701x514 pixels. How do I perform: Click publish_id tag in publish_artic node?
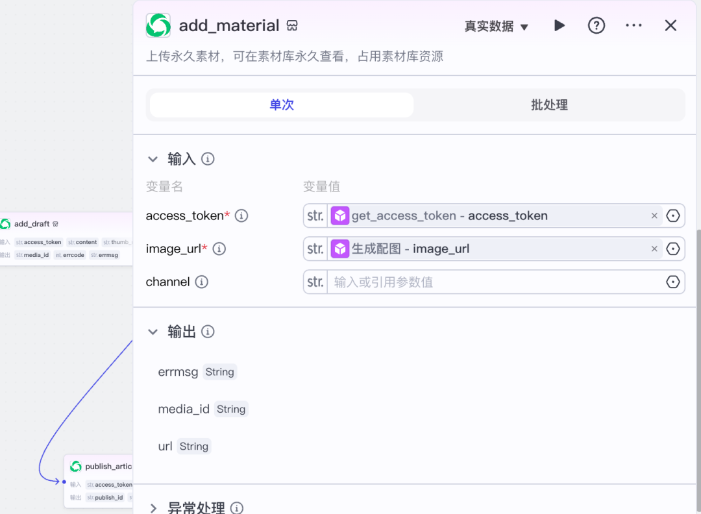coord(105,498)
